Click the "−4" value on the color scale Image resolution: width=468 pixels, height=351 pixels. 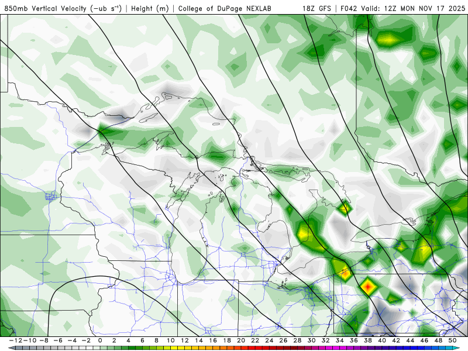click(73, 340)
